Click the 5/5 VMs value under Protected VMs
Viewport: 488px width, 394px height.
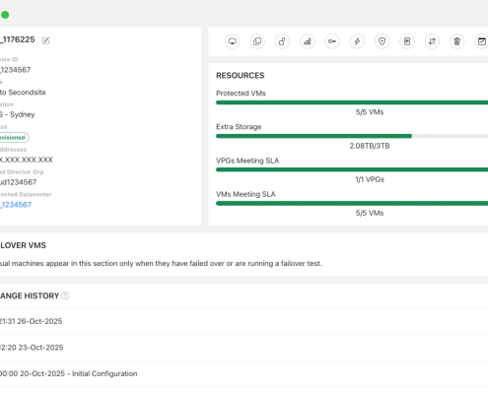click(370, 112)
